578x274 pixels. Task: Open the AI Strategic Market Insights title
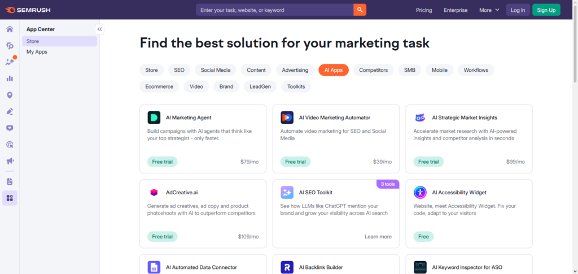[x=465, y=118]
